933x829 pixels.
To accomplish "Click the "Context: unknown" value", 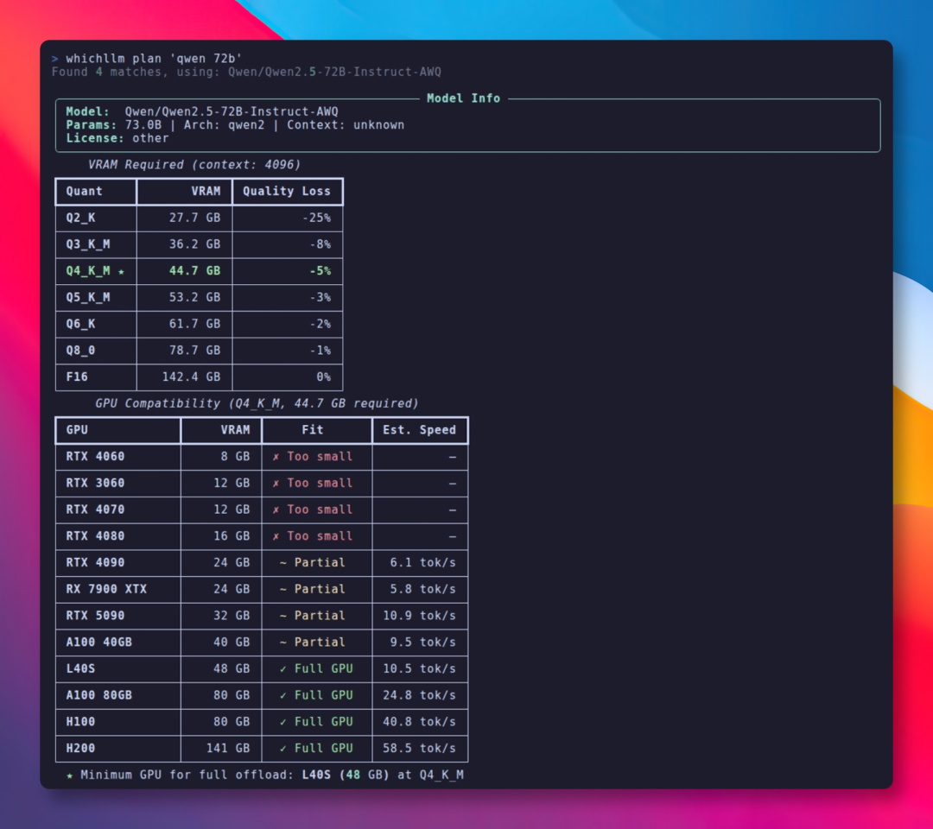I will point(346,125).
